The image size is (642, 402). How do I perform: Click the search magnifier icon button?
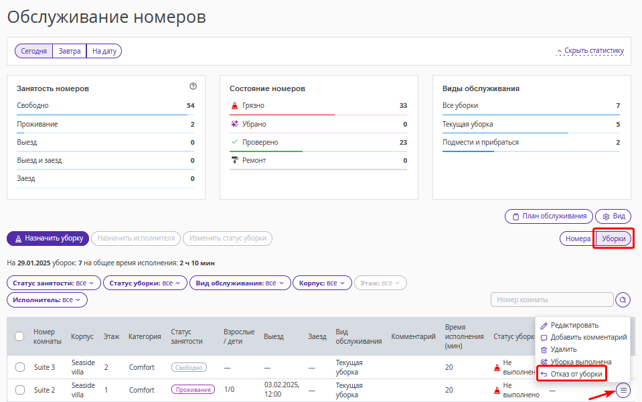pos(623,299)
